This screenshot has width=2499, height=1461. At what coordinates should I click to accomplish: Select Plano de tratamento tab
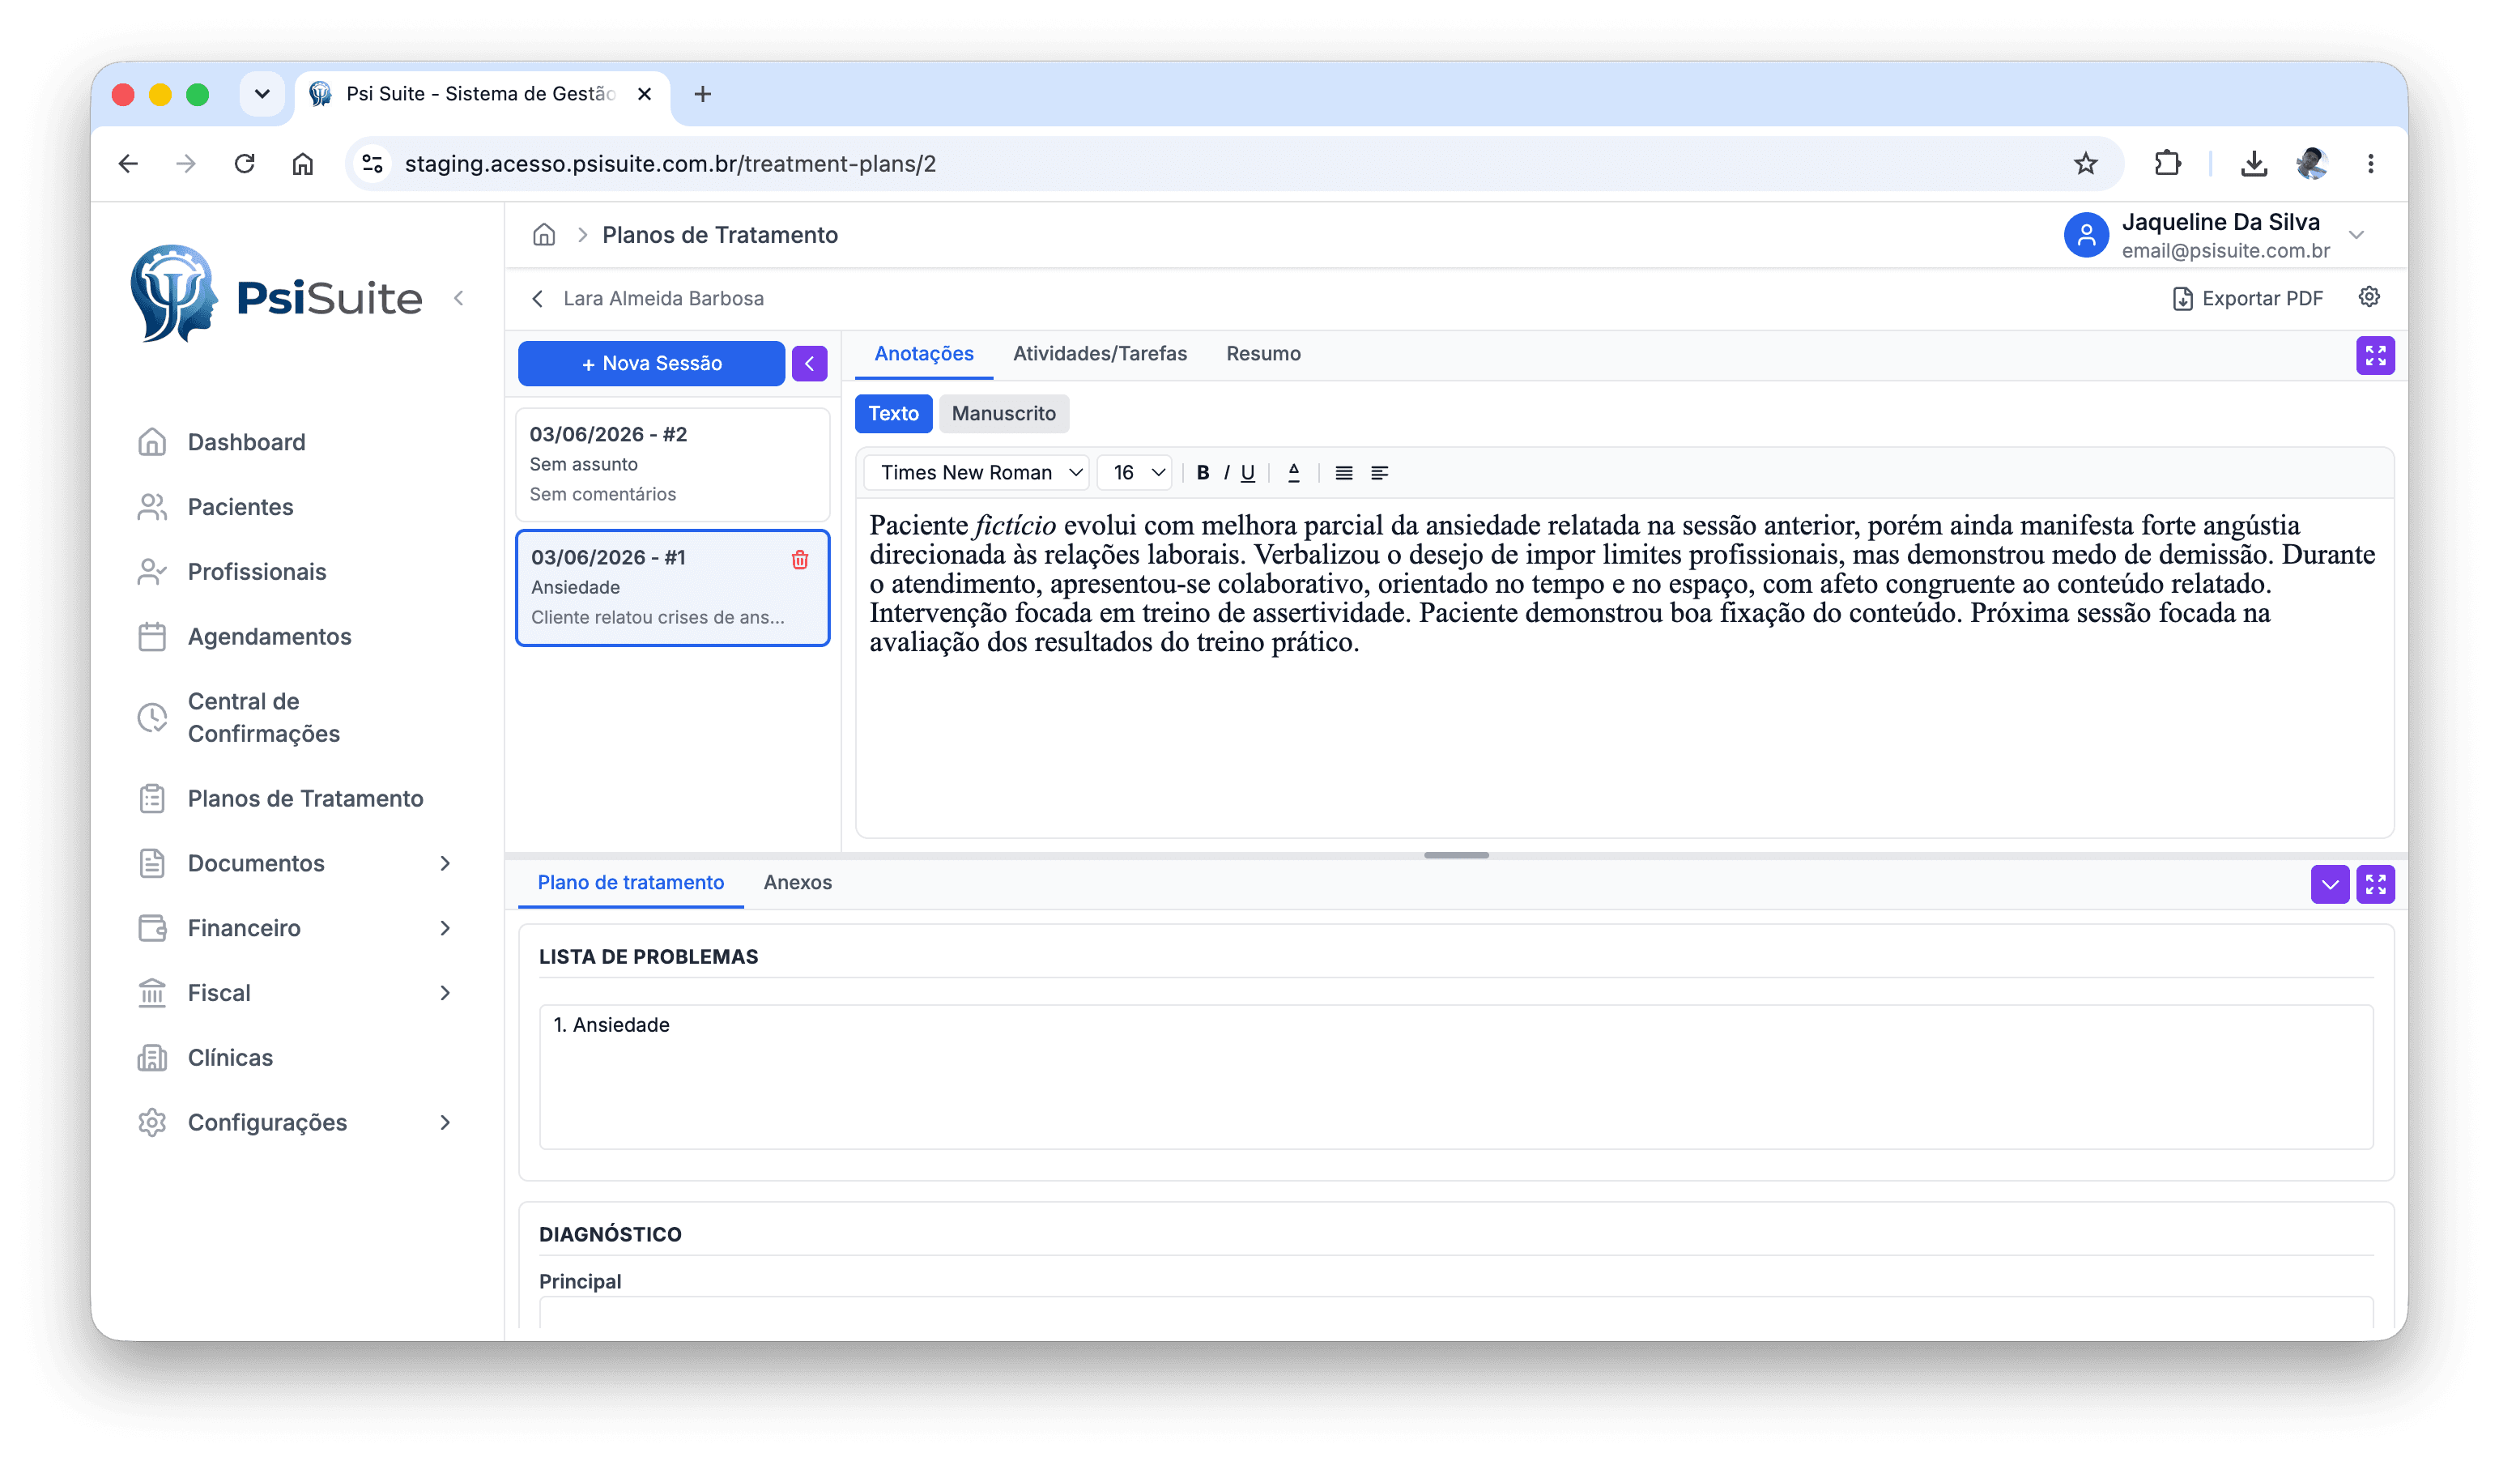(630, 882)
